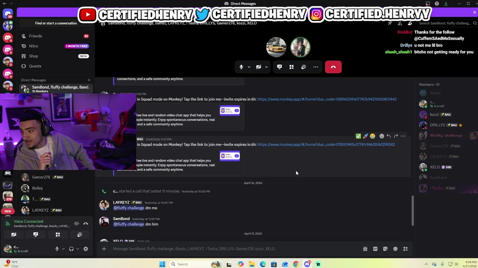478x268 pixels.
Task: Disconnect via Voice Connected panel phone icon
Action: [x=86, y=224]
